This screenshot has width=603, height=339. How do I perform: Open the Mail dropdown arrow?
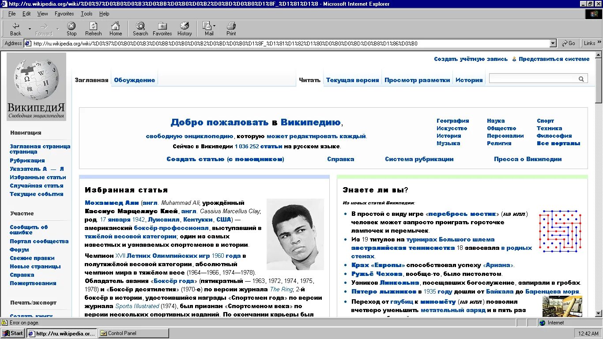(215, 26)
